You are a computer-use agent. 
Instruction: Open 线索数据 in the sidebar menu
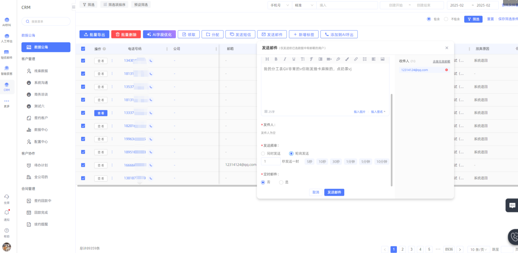(x=41, y=71)
